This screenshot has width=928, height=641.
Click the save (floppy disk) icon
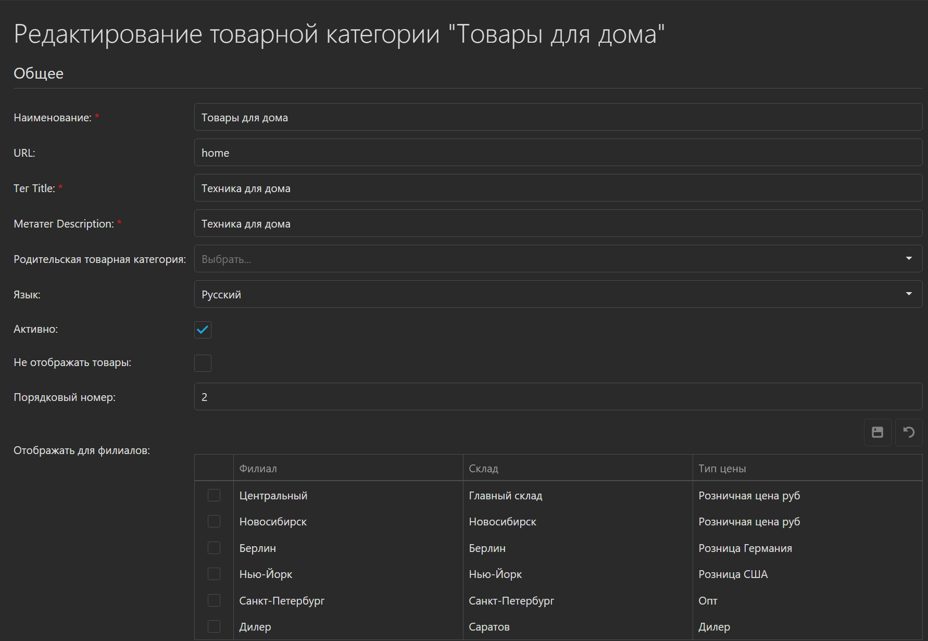point(877,432)
